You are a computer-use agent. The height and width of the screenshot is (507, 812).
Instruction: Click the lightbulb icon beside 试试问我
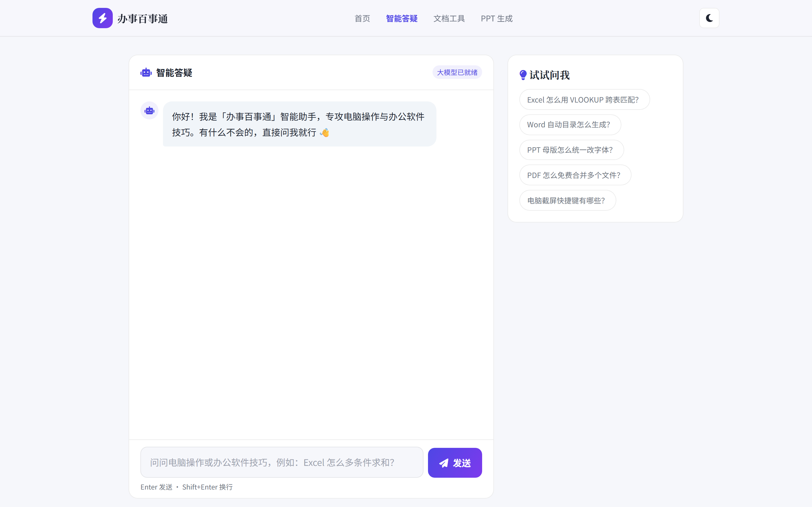(x=523, y=75)
